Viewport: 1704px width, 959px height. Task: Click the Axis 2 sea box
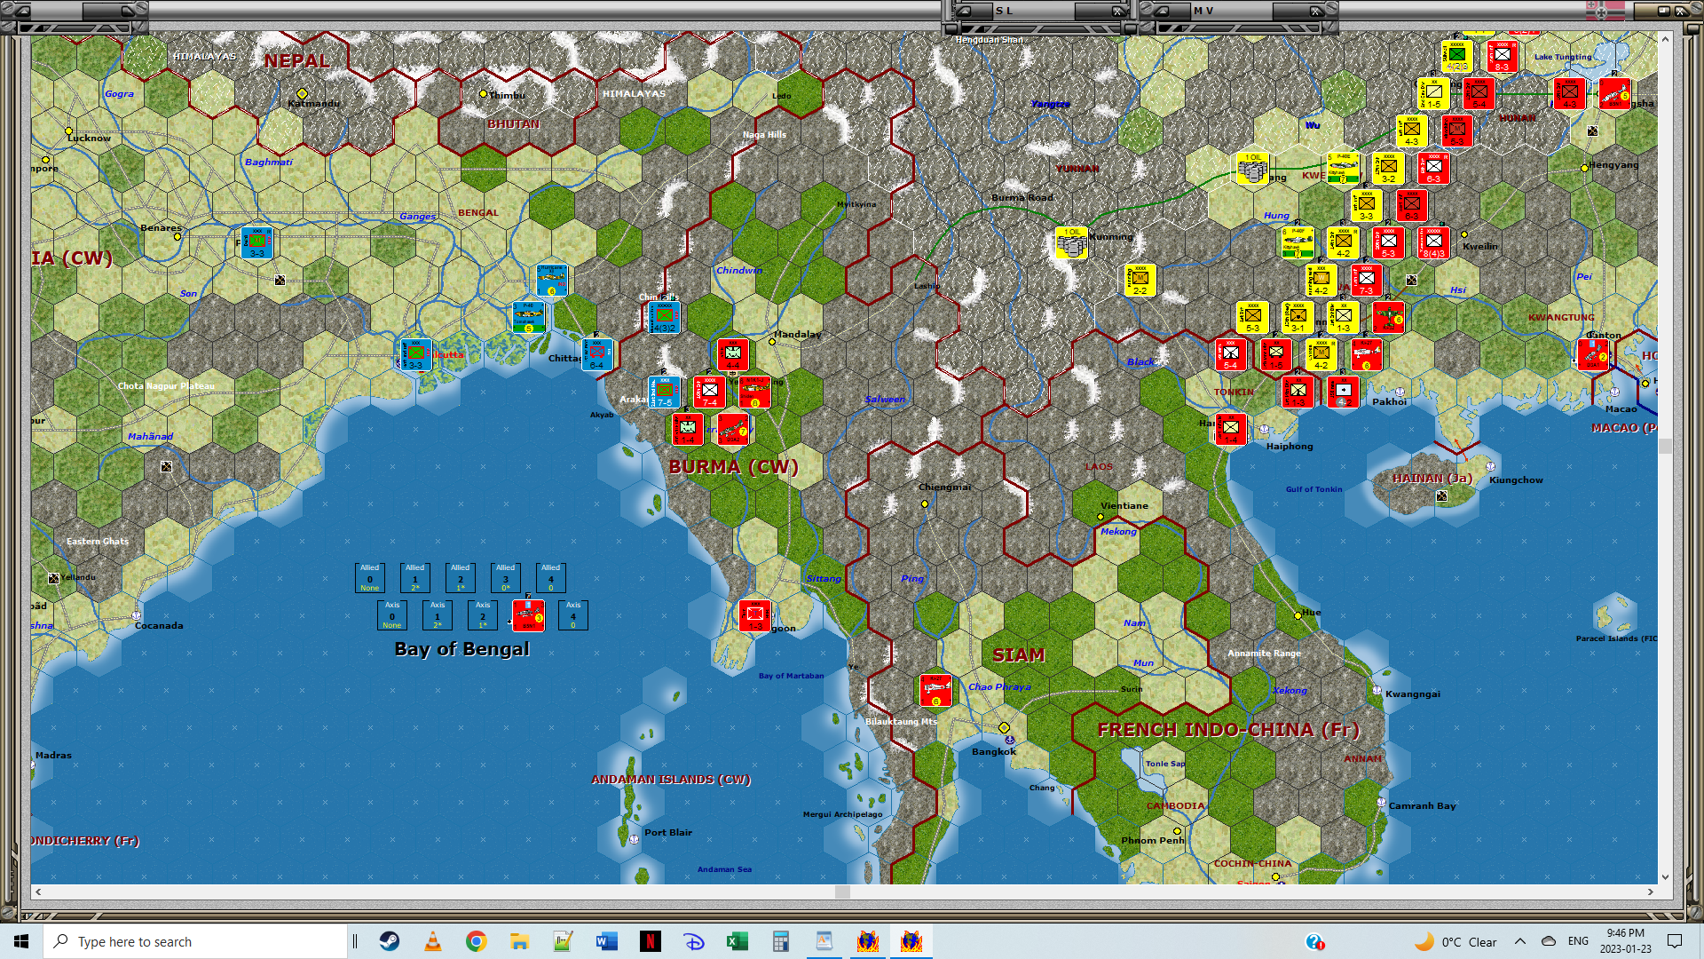483,614
